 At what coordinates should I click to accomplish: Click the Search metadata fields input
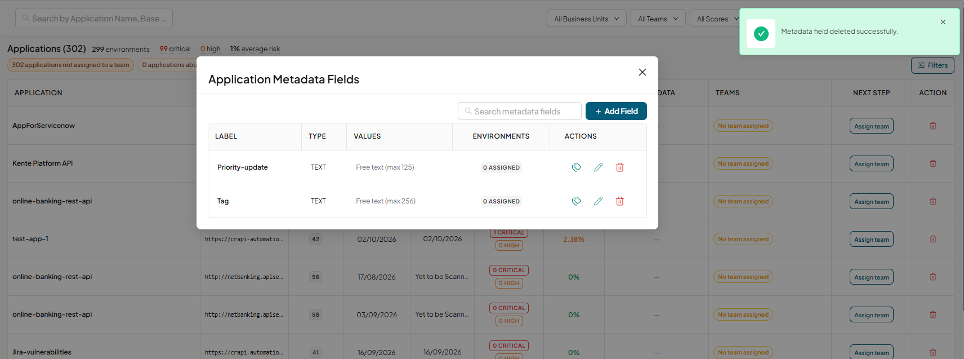[519, 111]
